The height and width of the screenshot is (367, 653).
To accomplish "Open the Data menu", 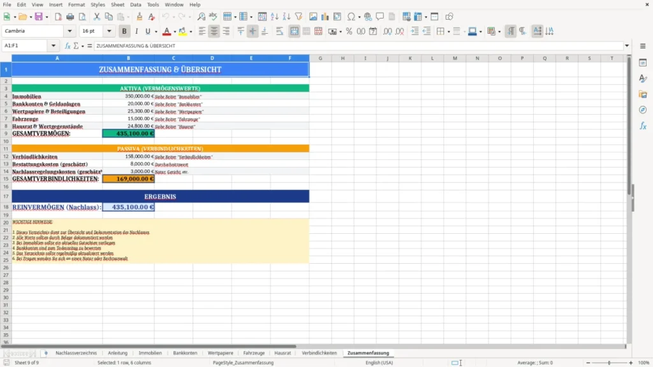I will pyautogui.click(x=136, y=4).
